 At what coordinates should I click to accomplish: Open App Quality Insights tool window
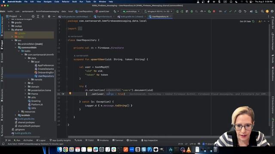tap(60, 140)
